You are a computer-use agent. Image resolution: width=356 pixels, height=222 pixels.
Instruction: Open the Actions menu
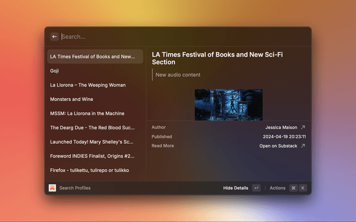[277, 188]
